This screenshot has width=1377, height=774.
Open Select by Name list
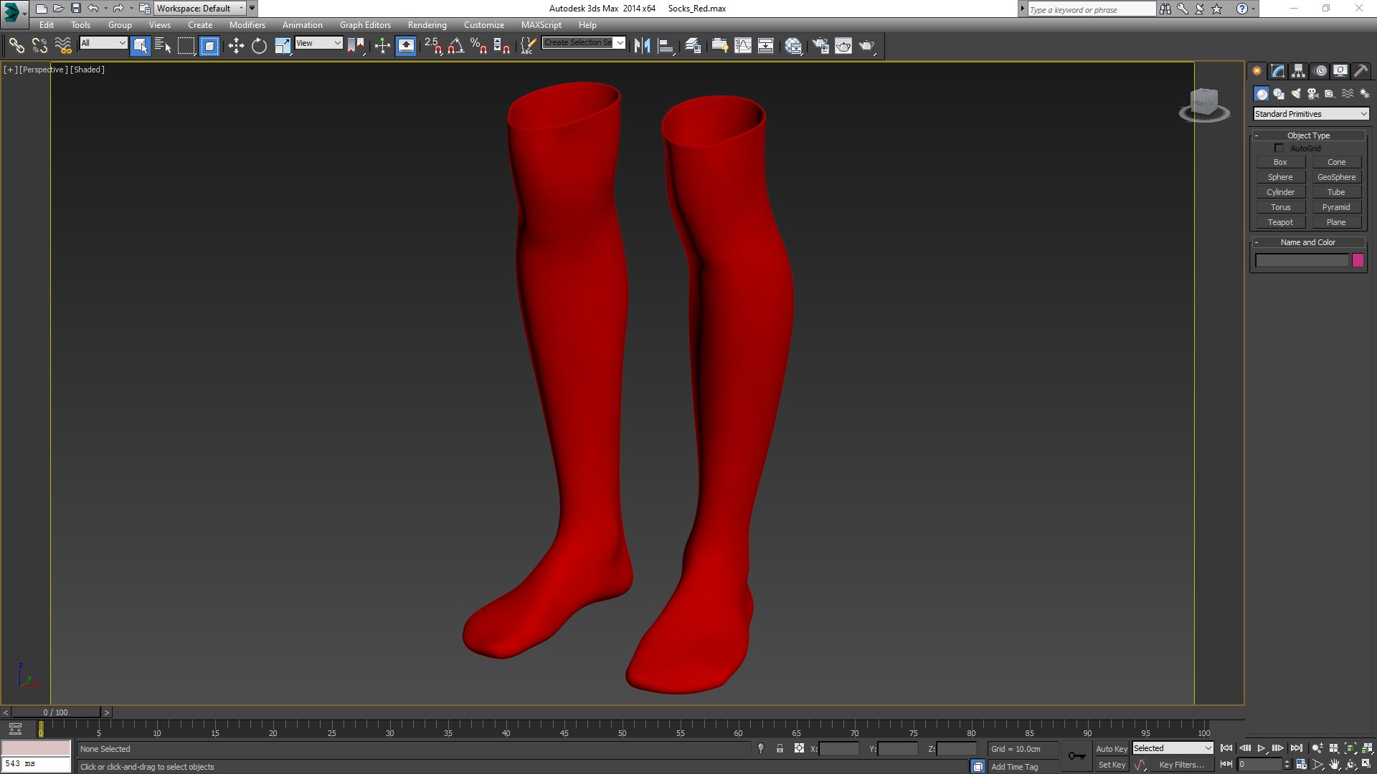click(x=163, y=46)
